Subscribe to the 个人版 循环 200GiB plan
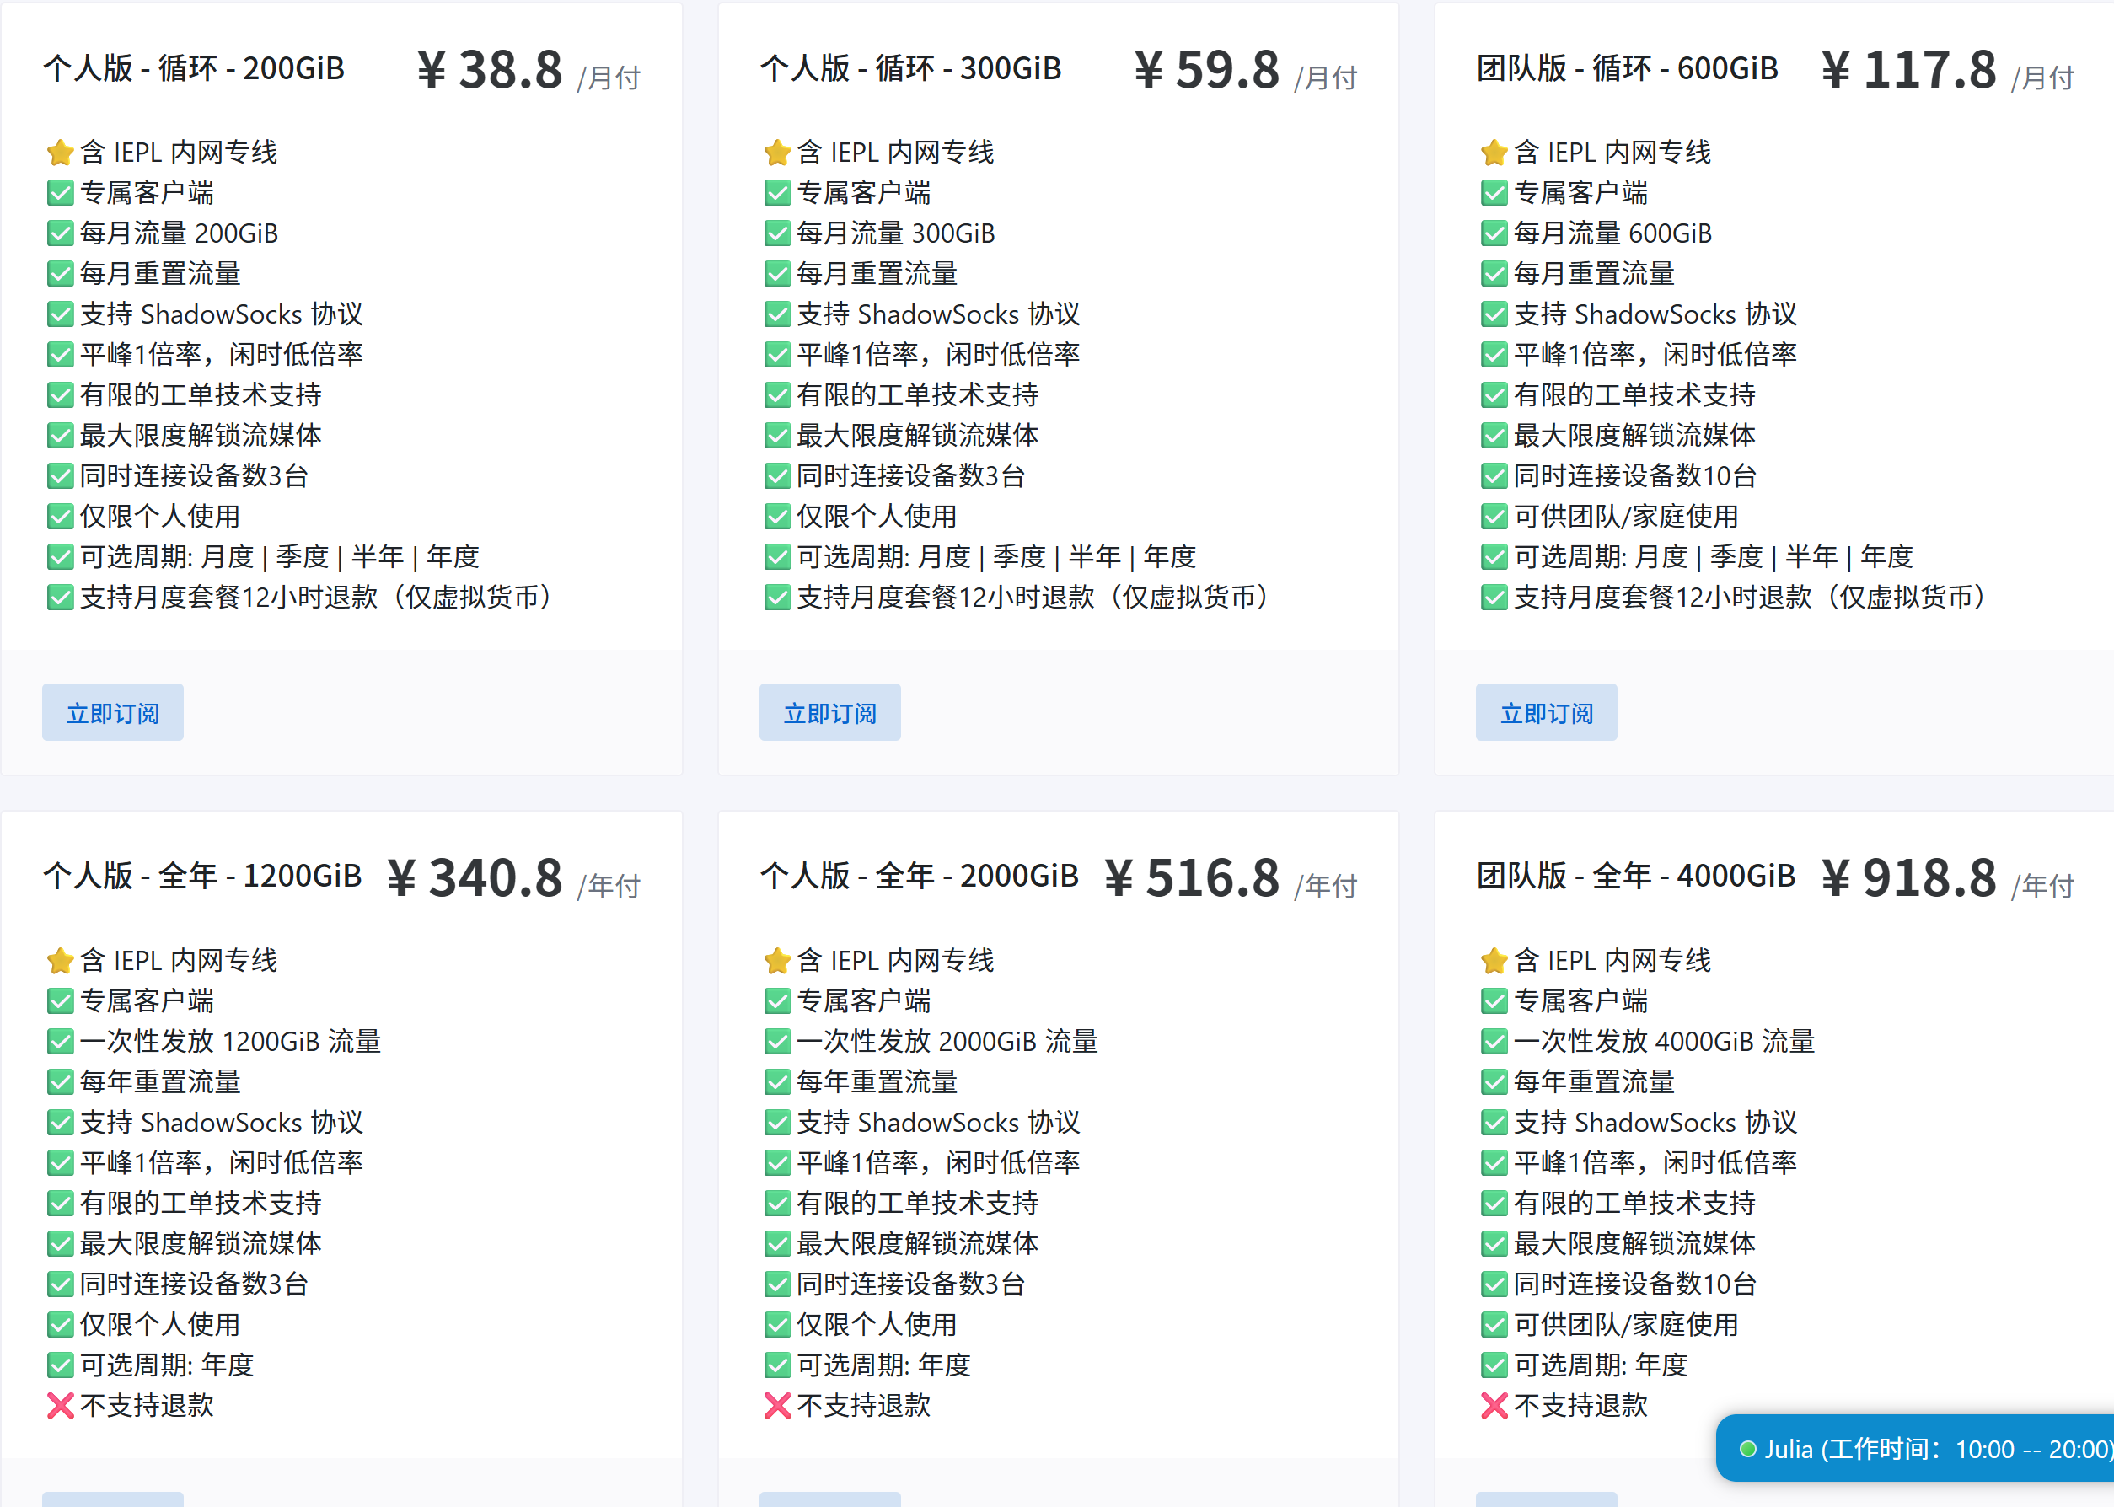The image size is (2114, 1507). point(112,713)
